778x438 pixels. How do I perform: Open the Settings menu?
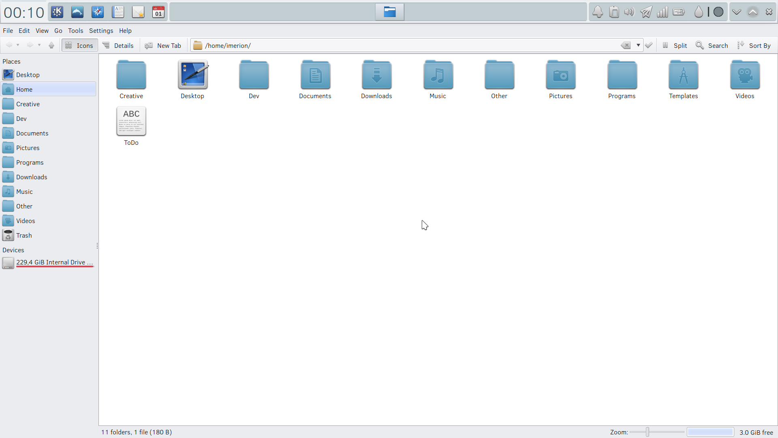[101, 30]
